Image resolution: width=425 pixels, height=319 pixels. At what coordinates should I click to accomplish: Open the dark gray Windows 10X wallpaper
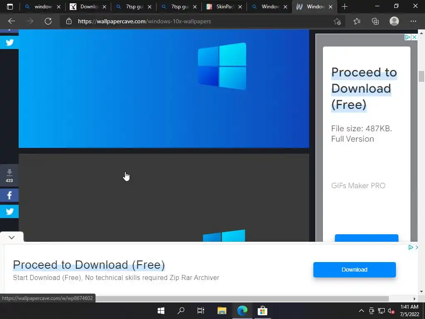click(164, 197)
